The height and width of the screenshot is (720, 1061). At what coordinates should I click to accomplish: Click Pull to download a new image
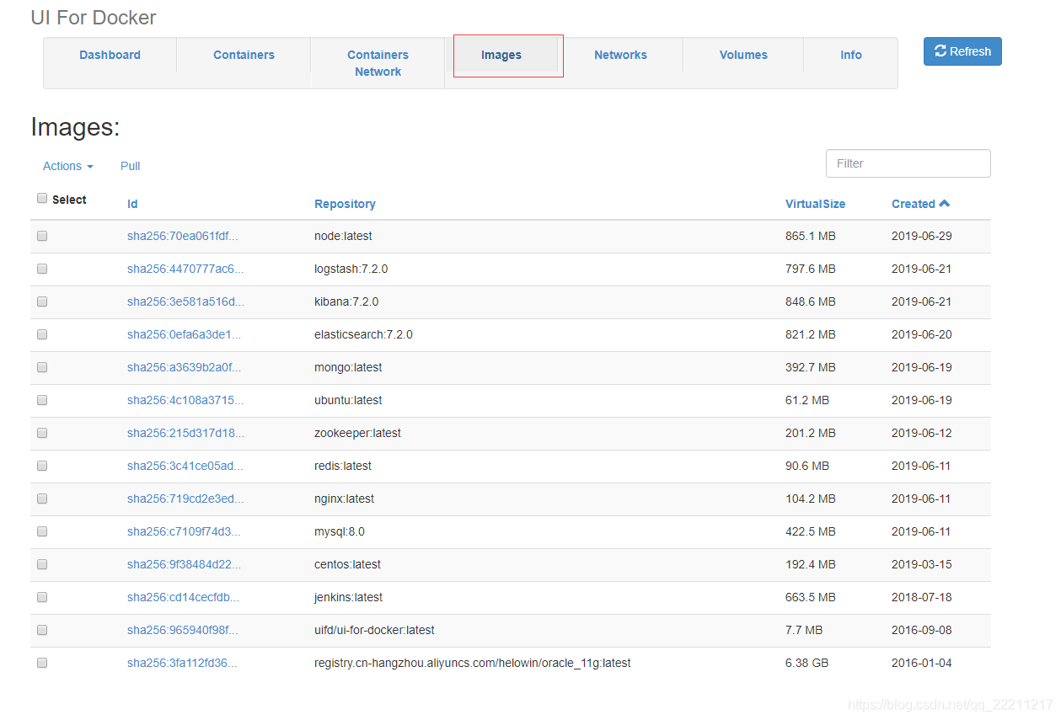[130, 166]
